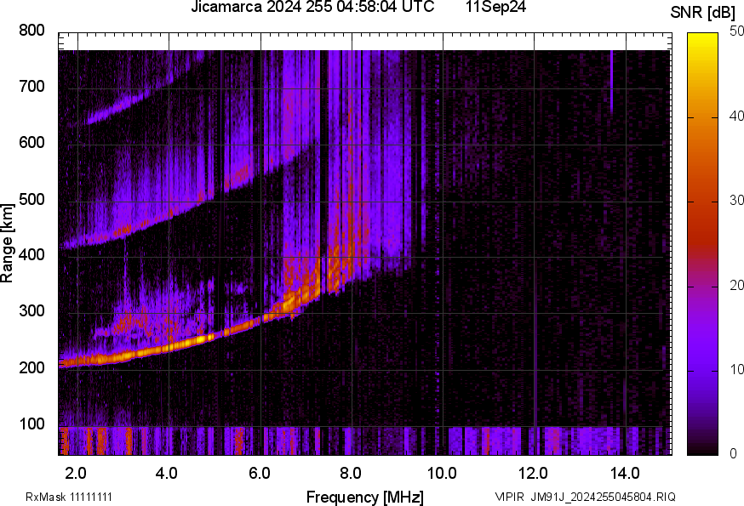Click the yellow top of the SNR colorbar
Viewport: 744px width, 506px height.
(703, 37)
